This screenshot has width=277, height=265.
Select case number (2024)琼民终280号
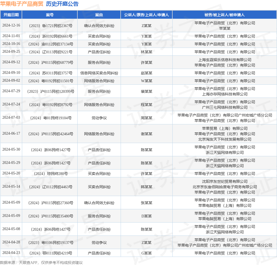pos(51,174)
